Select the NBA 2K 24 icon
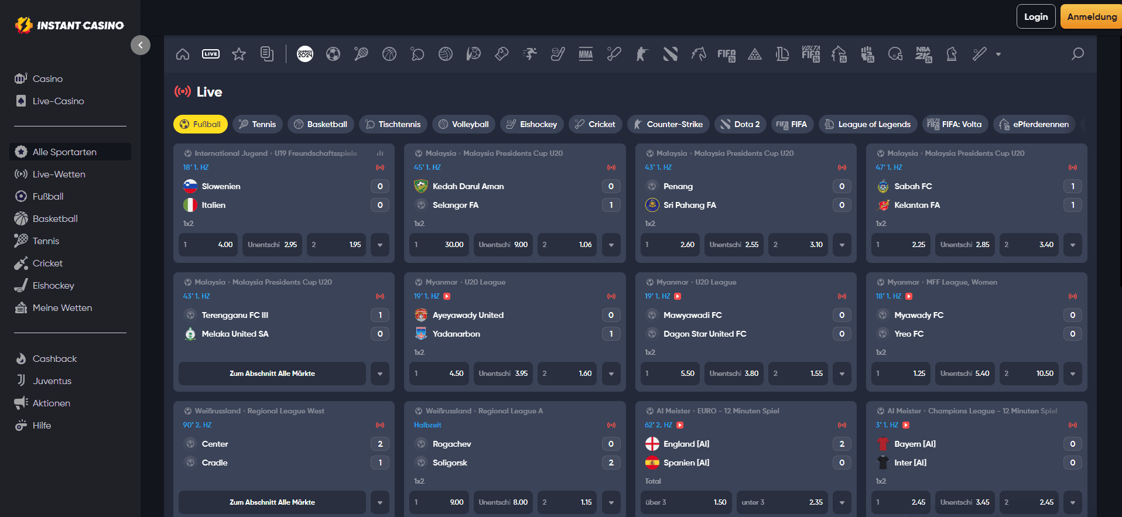Viewport: 1122px width, 517px height. point(923,54)
